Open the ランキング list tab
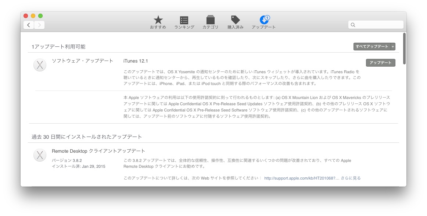 pyautogui.click(x=184, y=22)
